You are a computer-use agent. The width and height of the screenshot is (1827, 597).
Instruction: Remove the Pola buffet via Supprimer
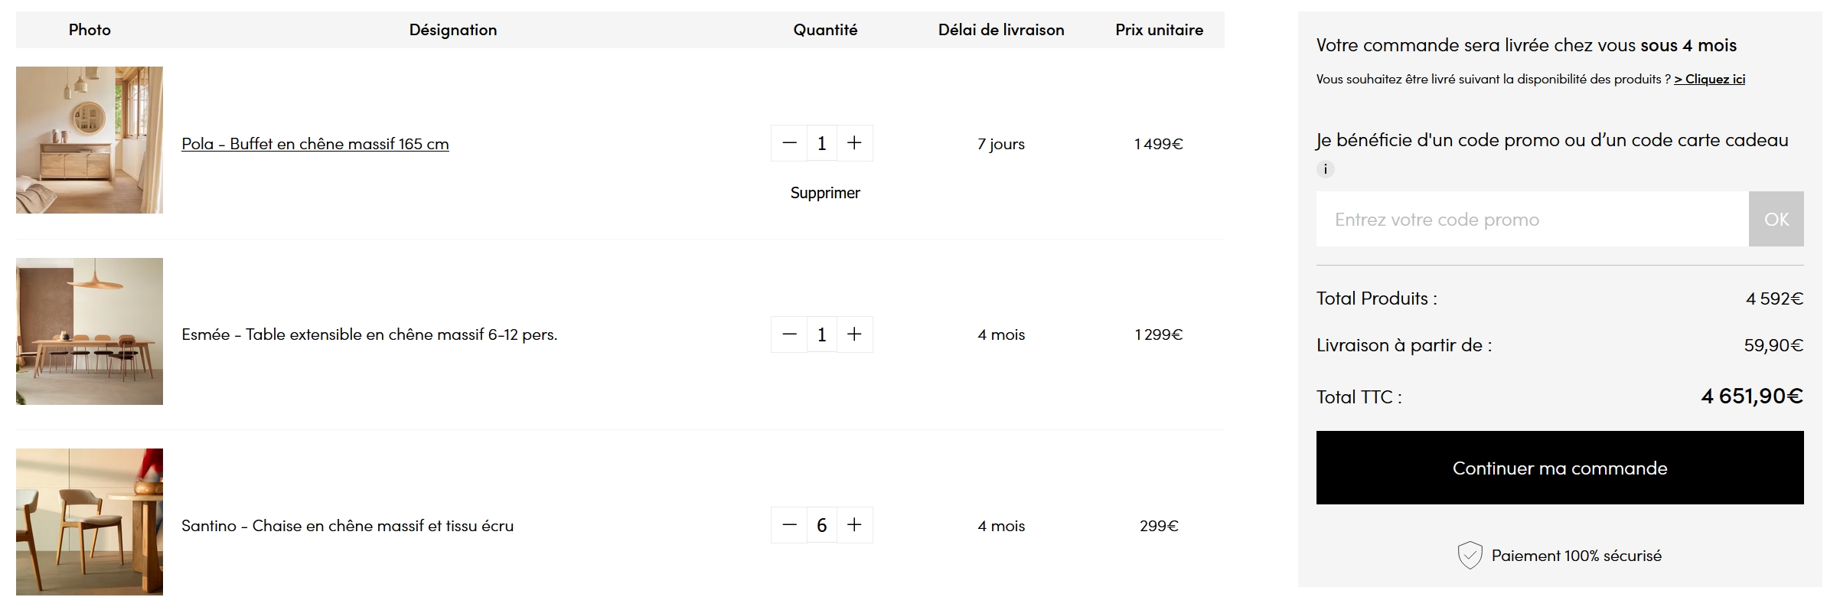(824, 193)
